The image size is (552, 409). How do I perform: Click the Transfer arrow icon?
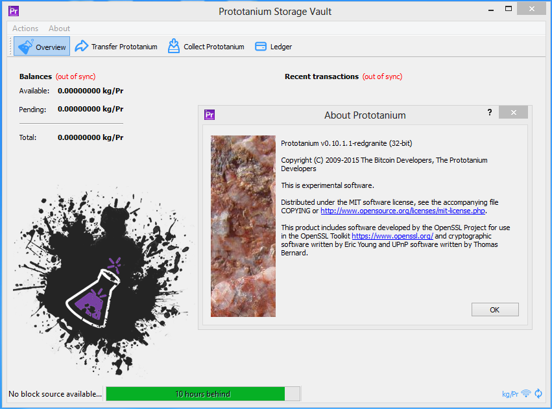click(81, 46)
